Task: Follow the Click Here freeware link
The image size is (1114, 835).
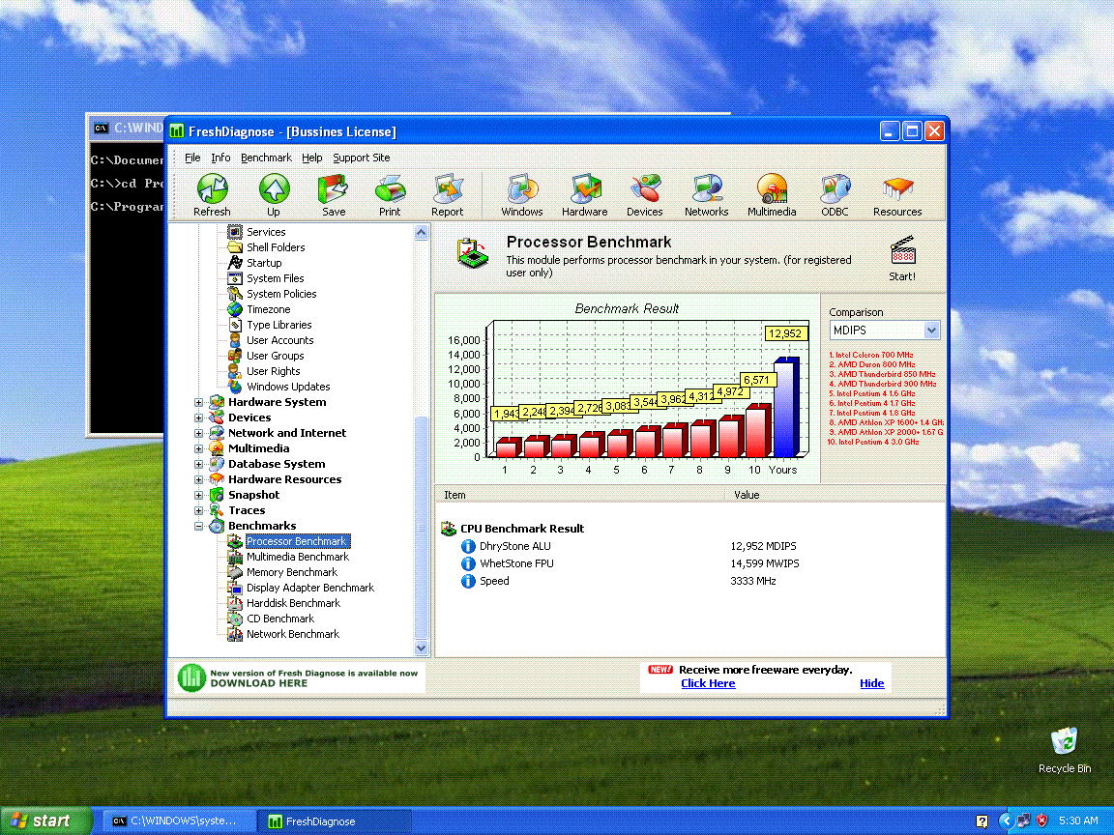Action: tap(708, 683)
